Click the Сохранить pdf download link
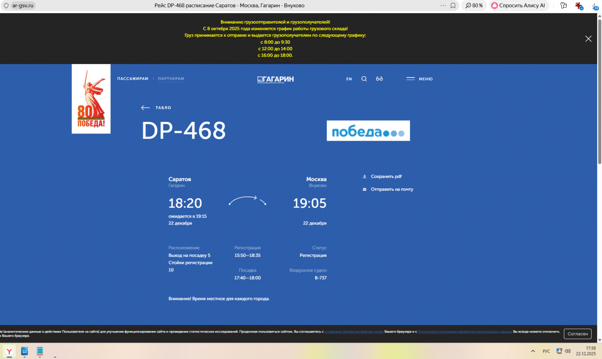Viewport: 602px width, 359px height. (x=386, y=177)
